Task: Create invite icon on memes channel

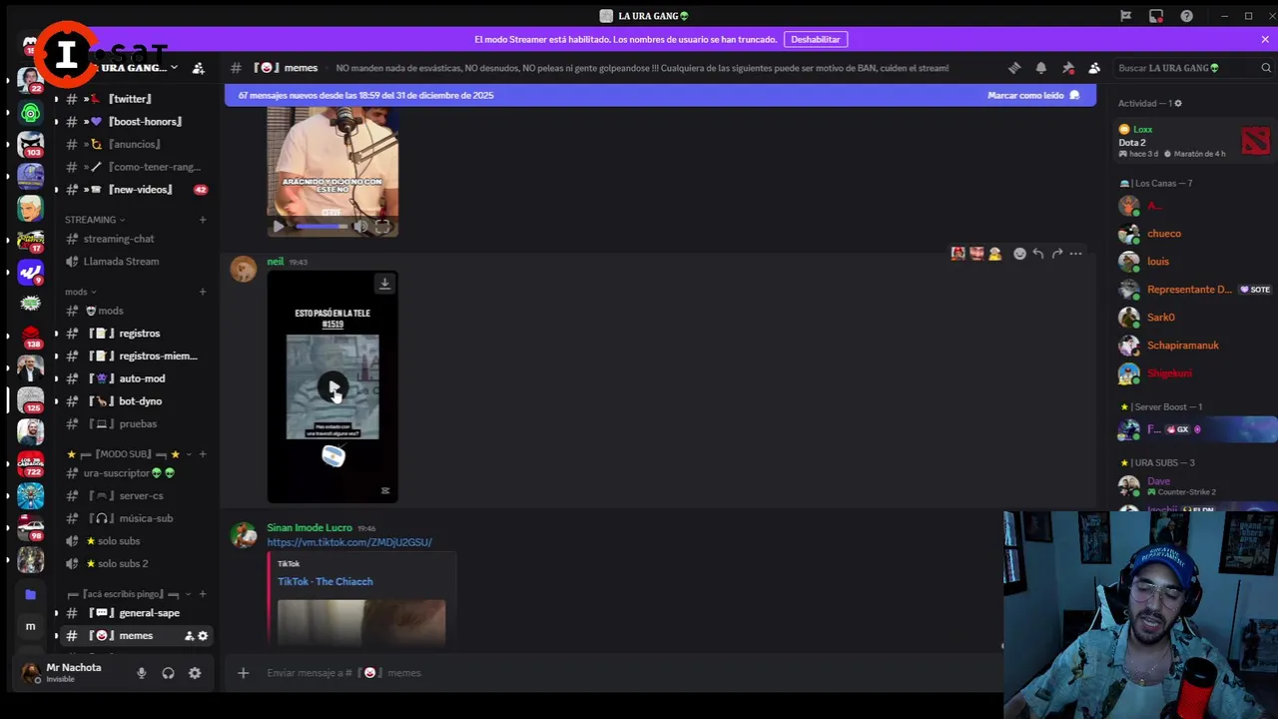Action: point(189,636)
